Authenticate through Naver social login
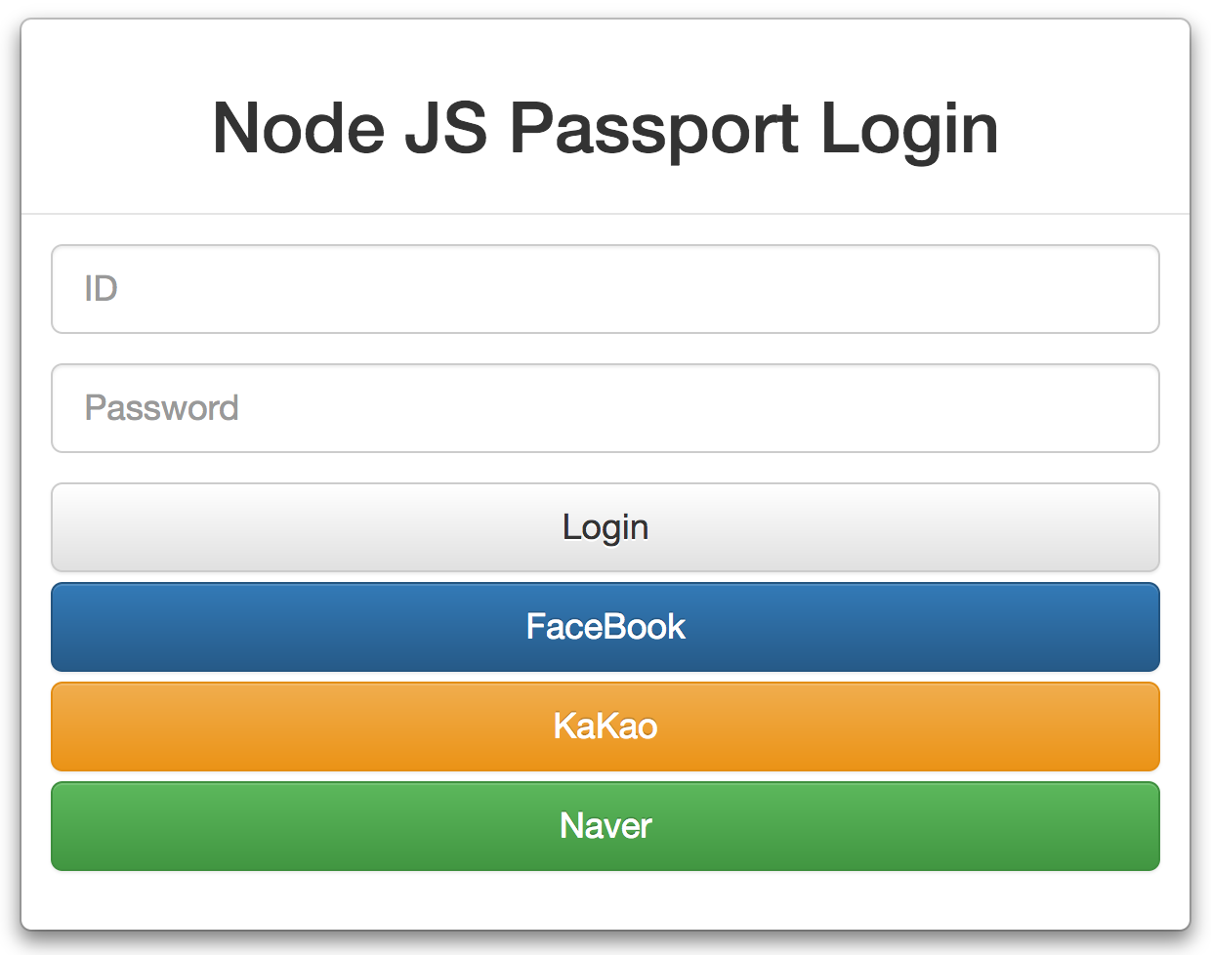1211x955 pixels. coord(605,826)
